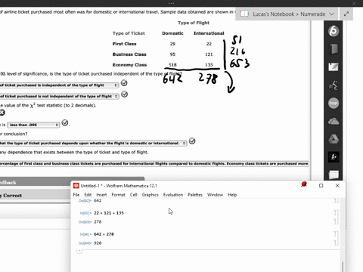Open the Cell menu in Mathematica

pos(134,195)
